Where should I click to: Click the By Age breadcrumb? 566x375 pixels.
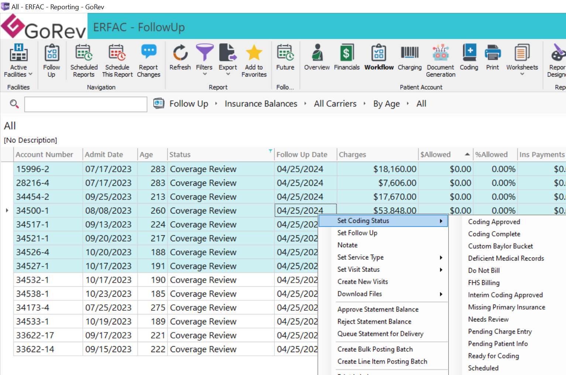click(387, 104)
